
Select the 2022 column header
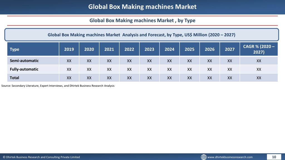(129, 49)
